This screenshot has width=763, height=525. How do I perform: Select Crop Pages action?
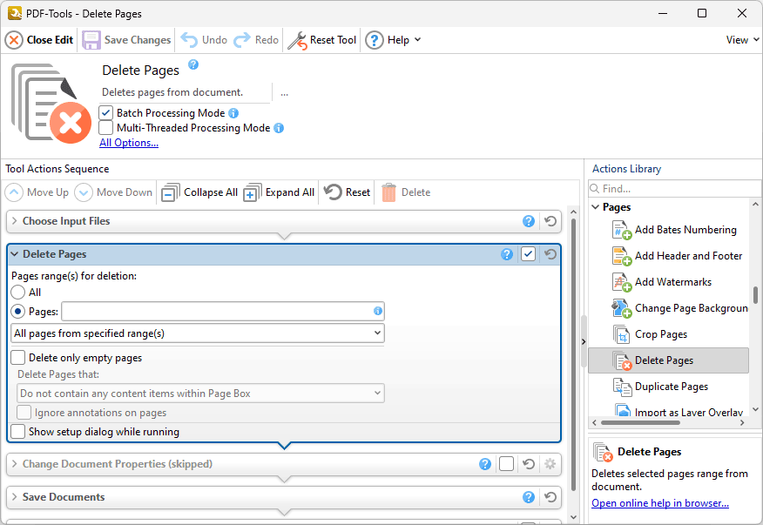(x=650, y=334)
